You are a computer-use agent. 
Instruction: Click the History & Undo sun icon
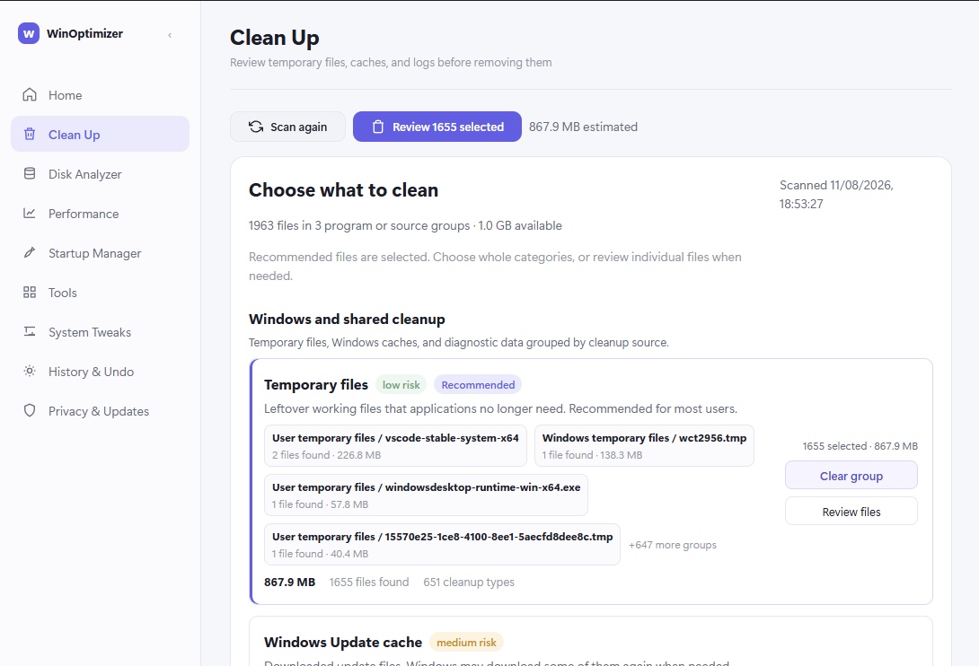(x=30, y=371)
